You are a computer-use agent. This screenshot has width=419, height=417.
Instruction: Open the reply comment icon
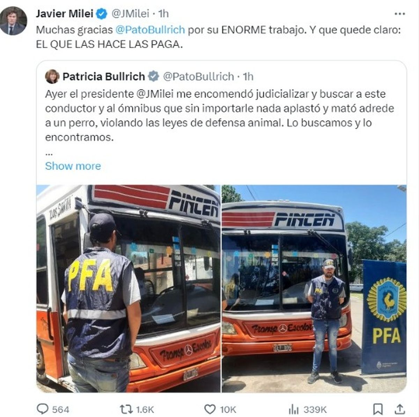(x=43, y=409)
